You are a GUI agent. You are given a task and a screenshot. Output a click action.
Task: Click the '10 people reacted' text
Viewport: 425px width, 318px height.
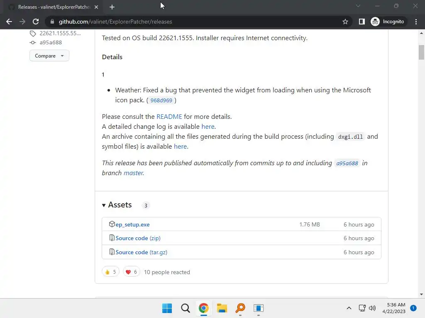coord(167,272)
